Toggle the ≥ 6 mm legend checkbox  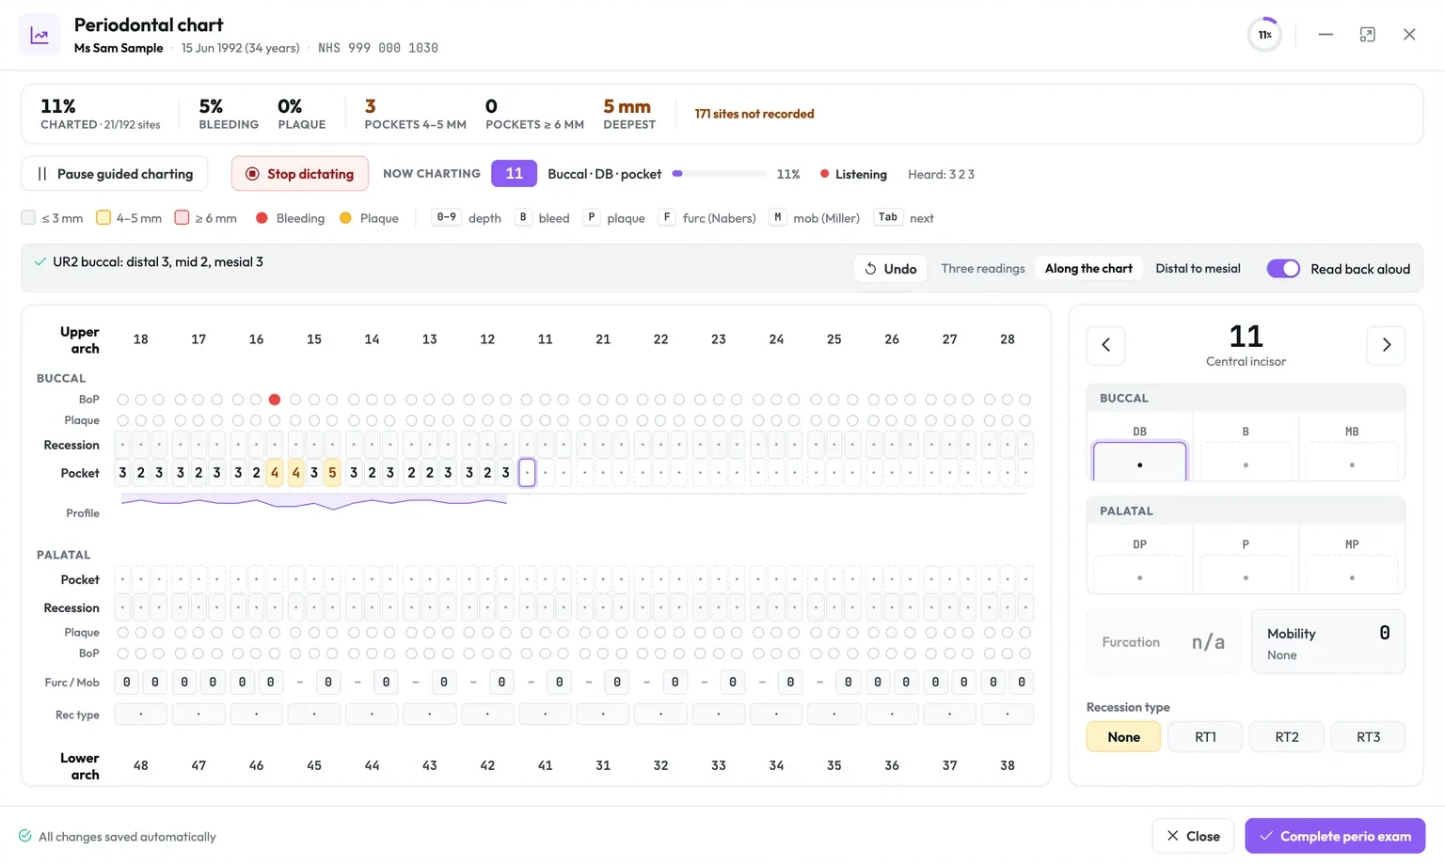click(x=183, y=218)
